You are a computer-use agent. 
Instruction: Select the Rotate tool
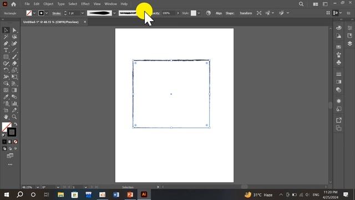[x=6, y=70]
